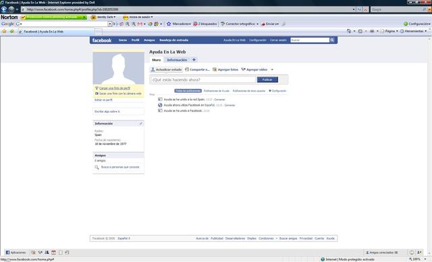
Task: Open wall Configuración settings link
Action: [x=277, y=91]
